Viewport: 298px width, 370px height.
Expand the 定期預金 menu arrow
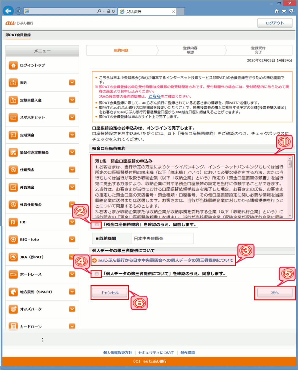pyautogui.click(x=72, y=135)
